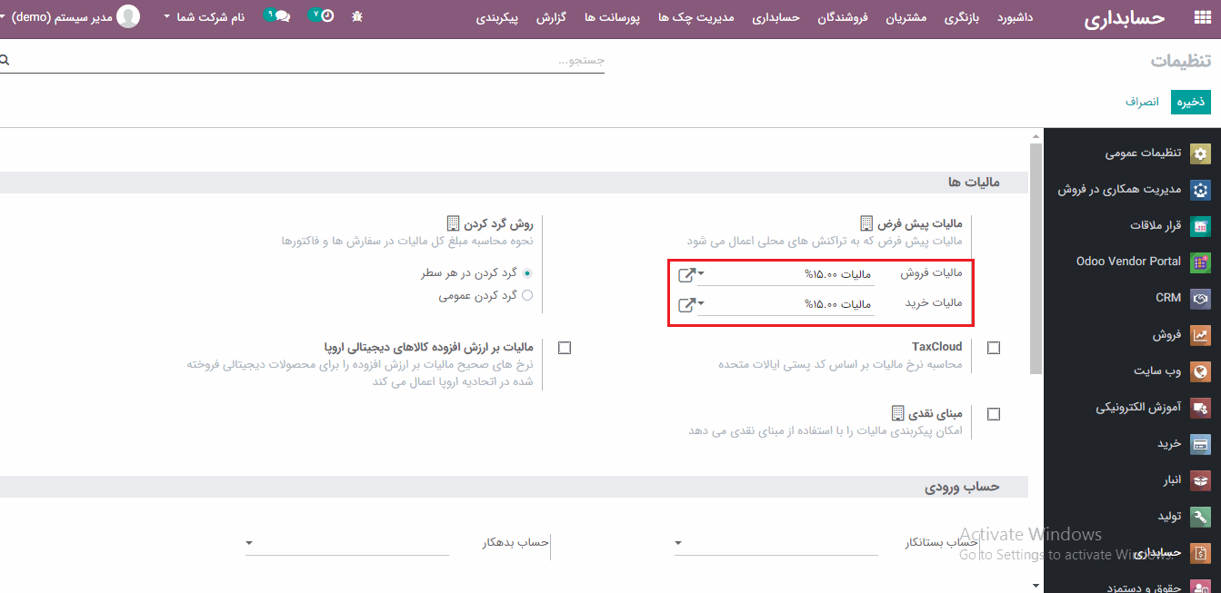The image size is (1221, 593).
Task: Open the بازنگری menu
Action: coord(962,17)
